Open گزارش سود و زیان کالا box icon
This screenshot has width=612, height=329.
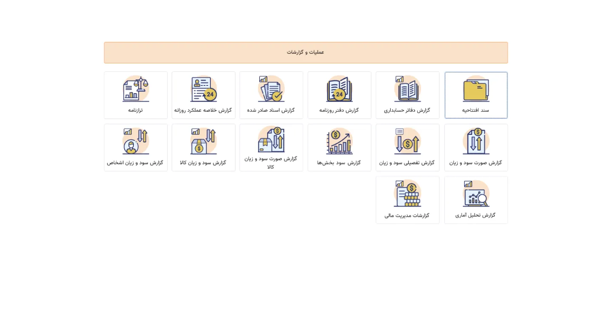point(204,142)
